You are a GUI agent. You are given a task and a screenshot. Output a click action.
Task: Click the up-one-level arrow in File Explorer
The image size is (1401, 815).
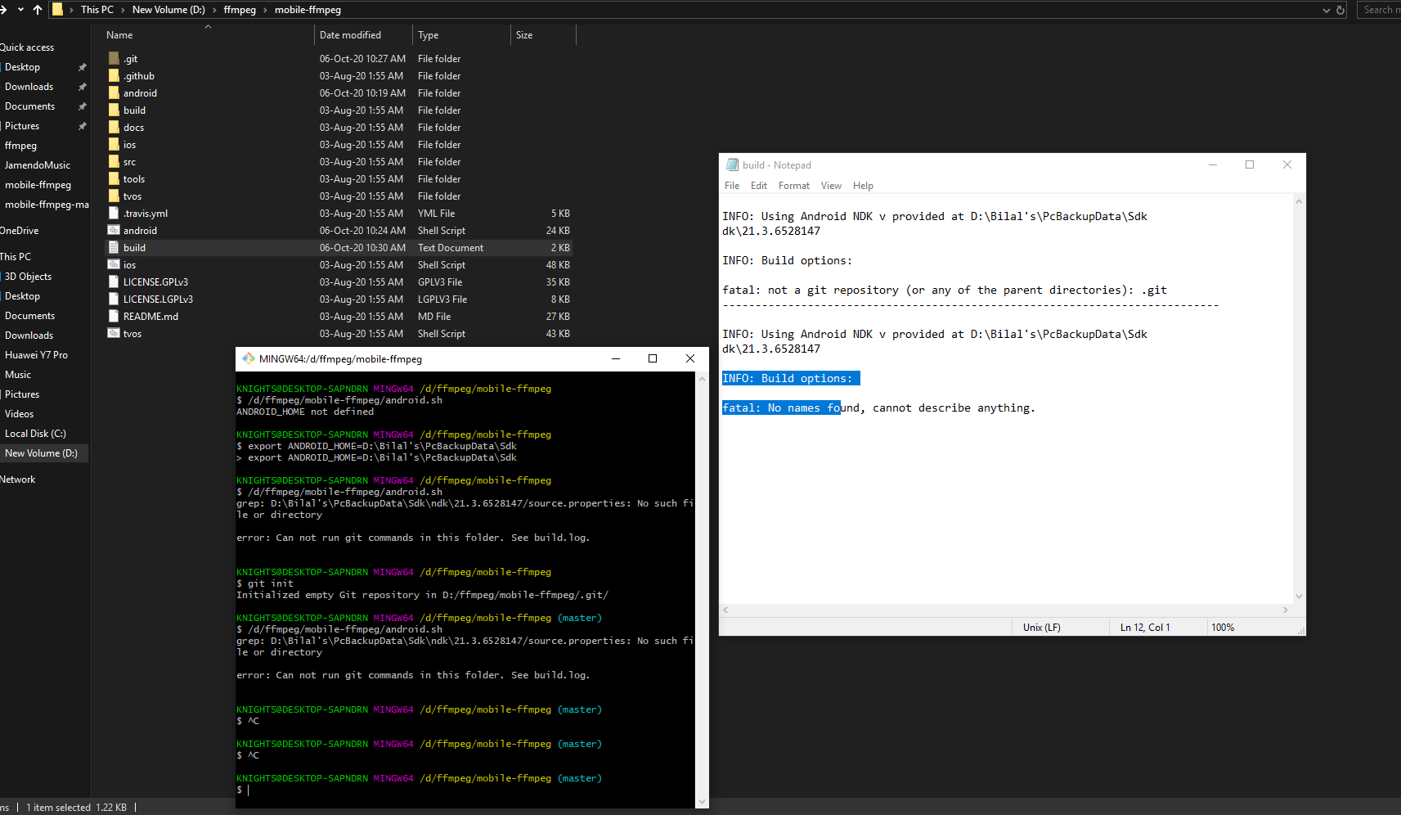37,9
